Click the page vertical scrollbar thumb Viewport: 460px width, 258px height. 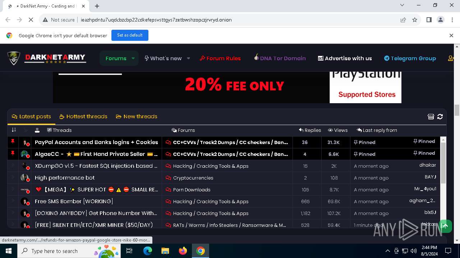(457, 110)
